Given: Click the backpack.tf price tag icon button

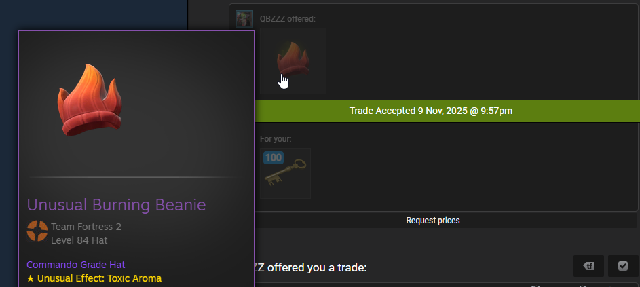Looking at the screenshot, I should pyautogui.click(x=589, y=266).
